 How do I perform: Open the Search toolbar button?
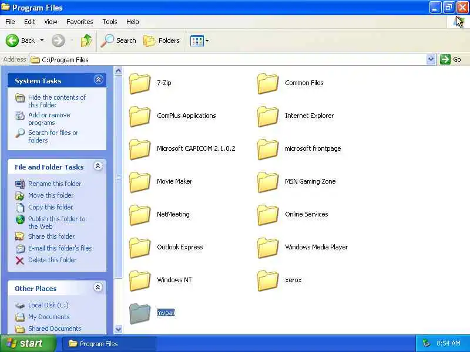(x=118, y=40)
